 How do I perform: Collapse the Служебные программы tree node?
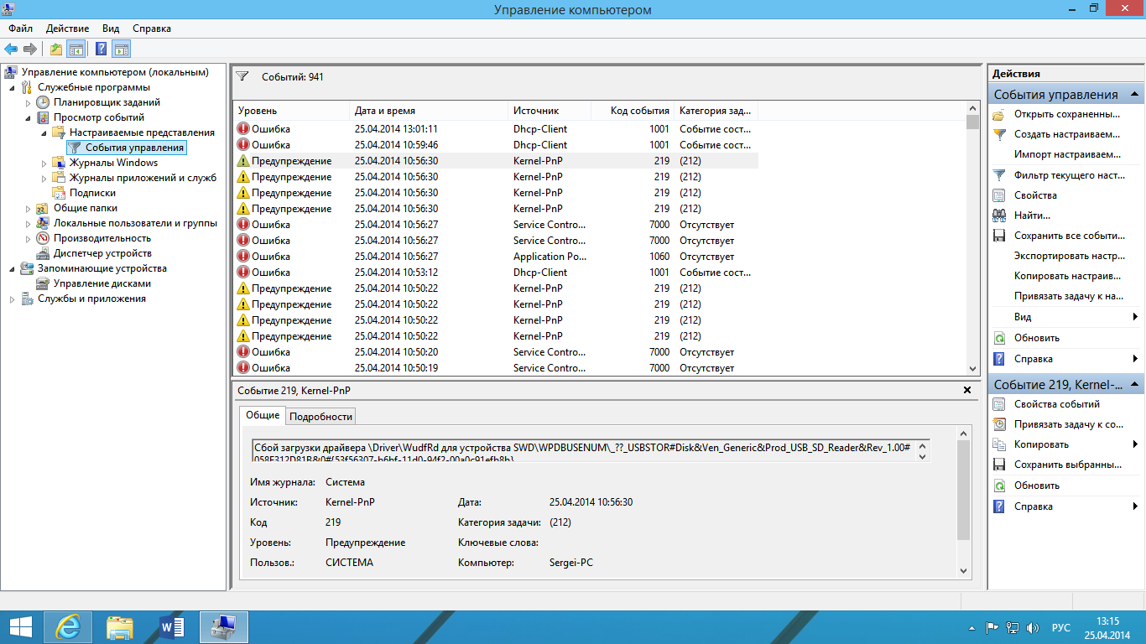(x=12, y=87)
